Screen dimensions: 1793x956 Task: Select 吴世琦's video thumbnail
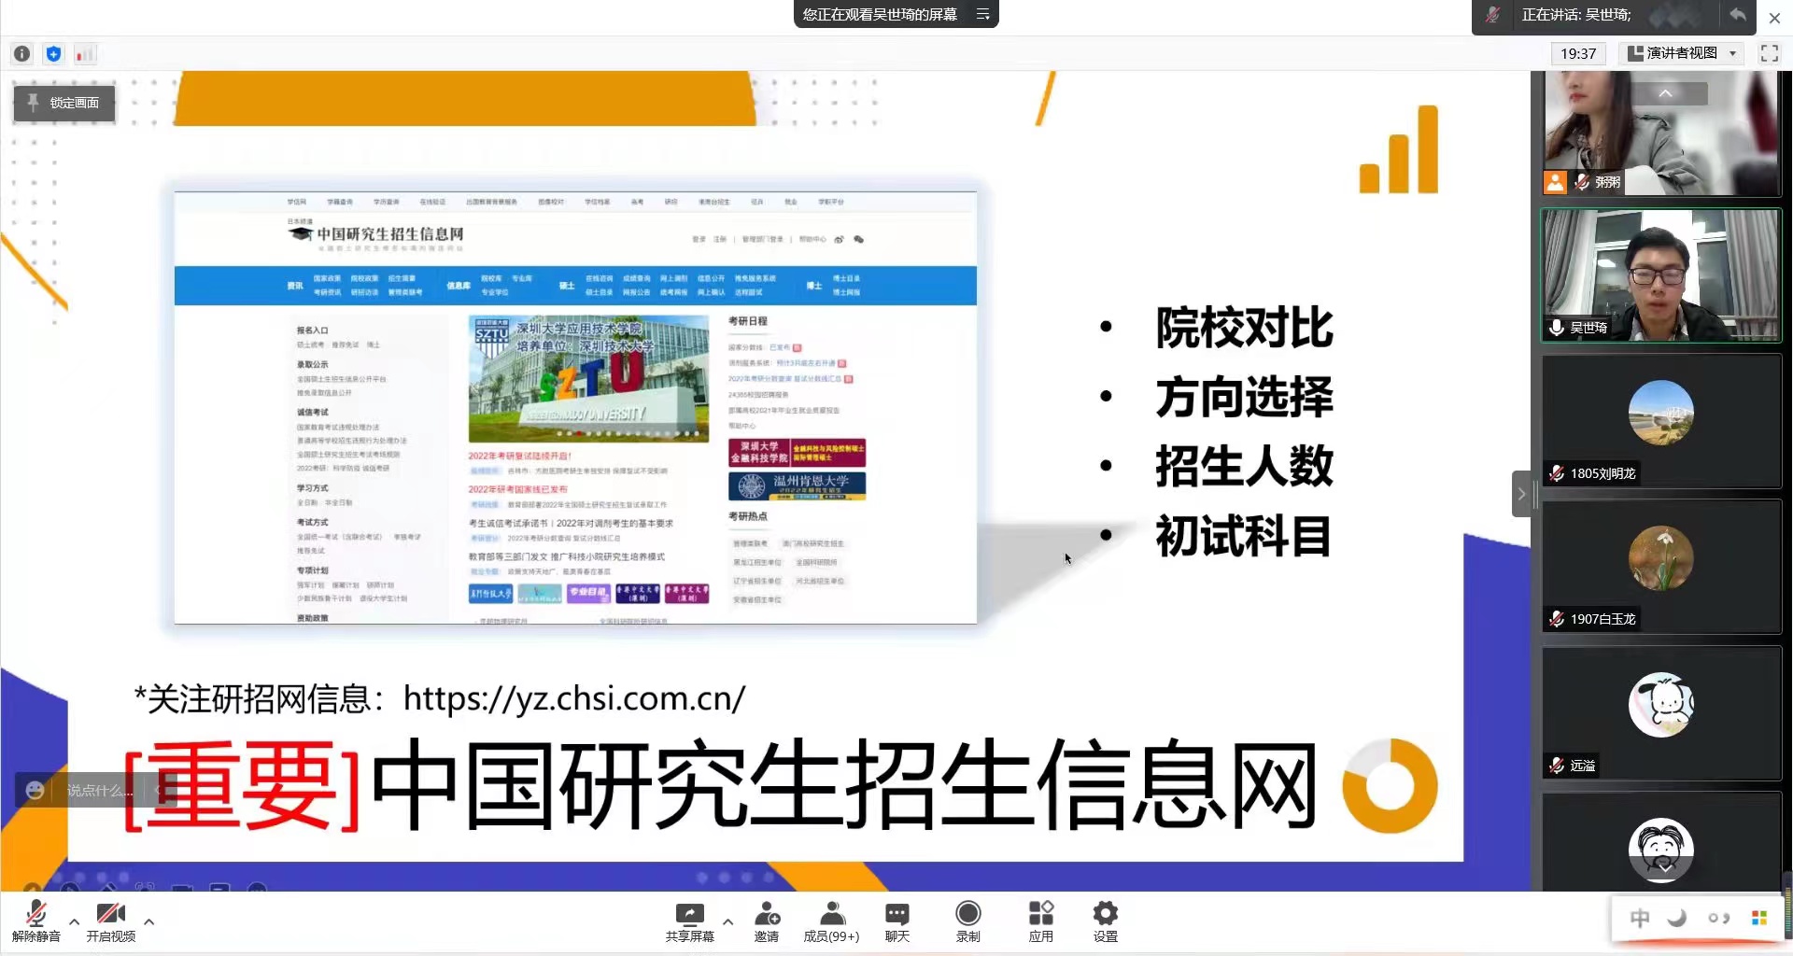point(1660,275)
